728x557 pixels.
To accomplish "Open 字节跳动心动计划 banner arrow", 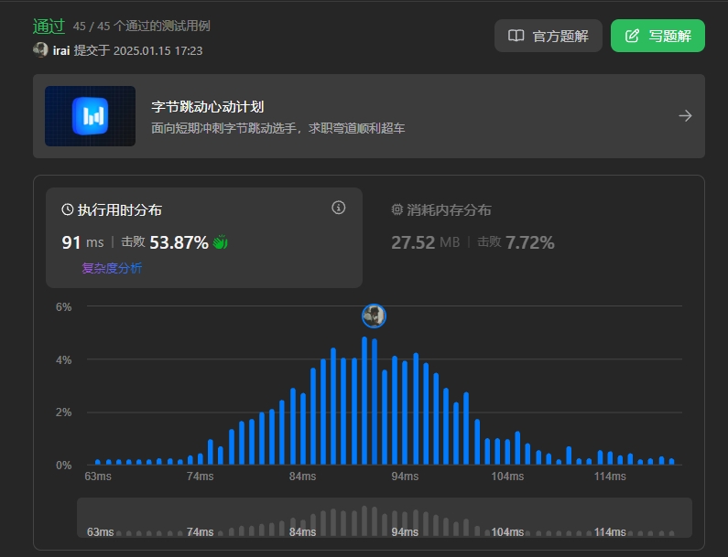I will (685, 116).
